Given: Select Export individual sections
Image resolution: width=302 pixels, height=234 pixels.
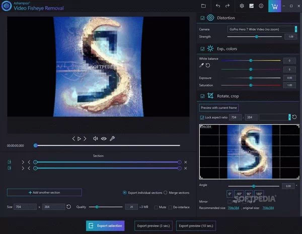Looking at the screenshot, I should (x=125, y=193).
